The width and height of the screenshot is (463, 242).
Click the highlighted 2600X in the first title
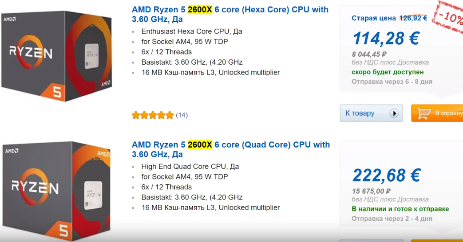pyautogui.click(x=200, y=9)
